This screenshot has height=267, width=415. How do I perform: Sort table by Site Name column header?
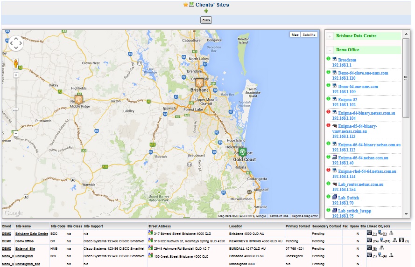click(23, 226)
